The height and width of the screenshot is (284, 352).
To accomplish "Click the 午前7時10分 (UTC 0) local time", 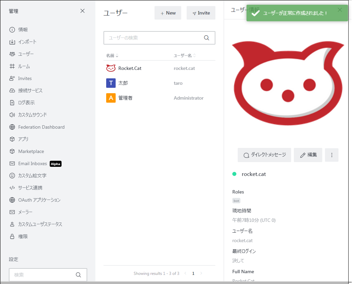I will (x=254, y=220).
